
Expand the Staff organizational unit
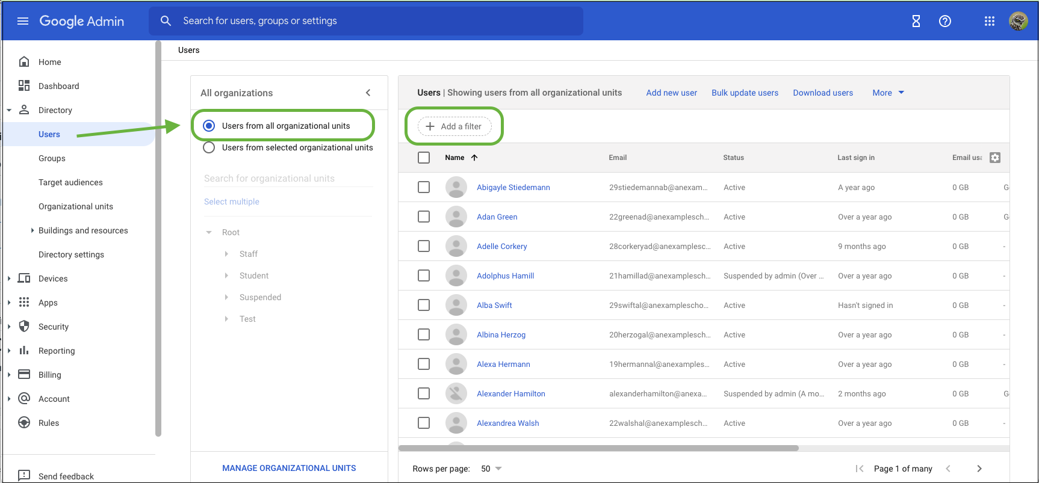(226, 254)
